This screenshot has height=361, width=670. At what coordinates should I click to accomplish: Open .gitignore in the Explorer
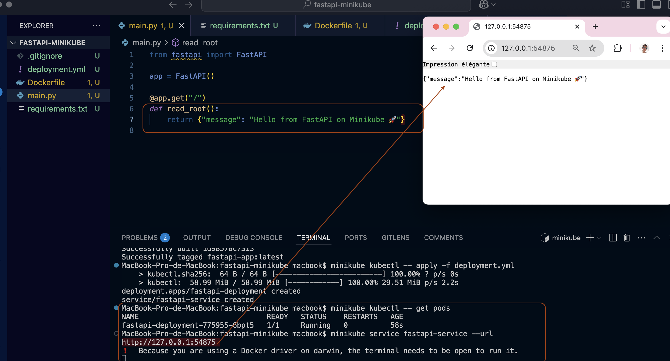pos(58,56)
